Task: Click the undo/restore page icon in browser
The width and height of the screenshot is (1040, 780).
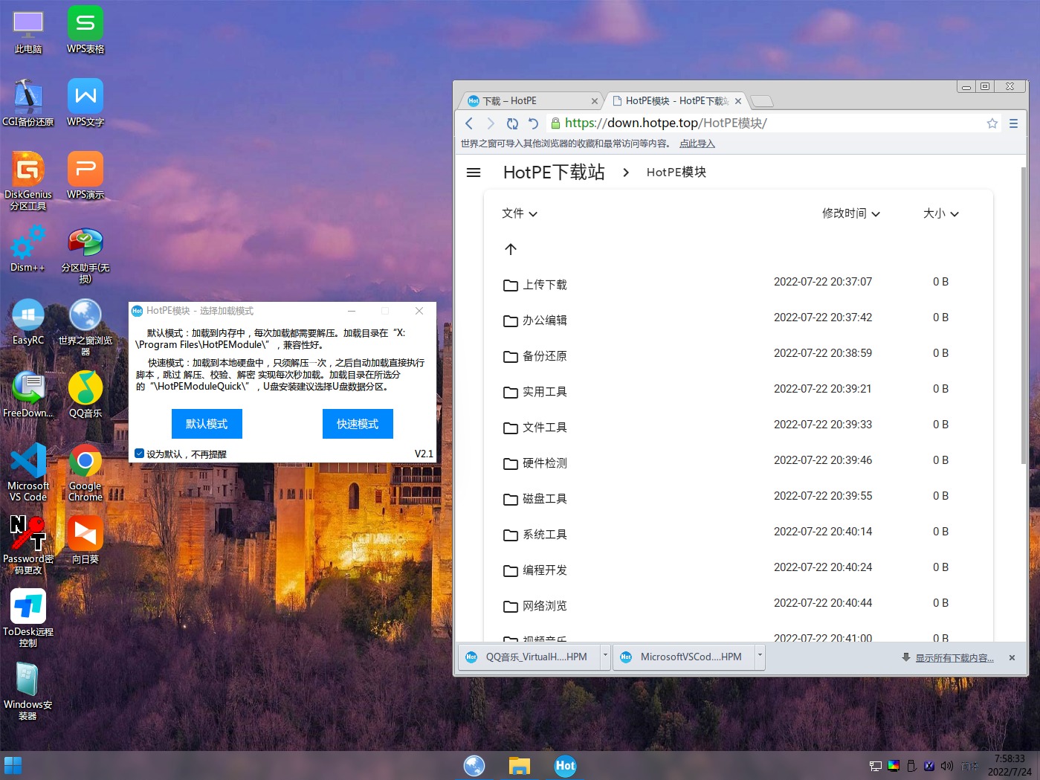Action: (x=533, y=123)
